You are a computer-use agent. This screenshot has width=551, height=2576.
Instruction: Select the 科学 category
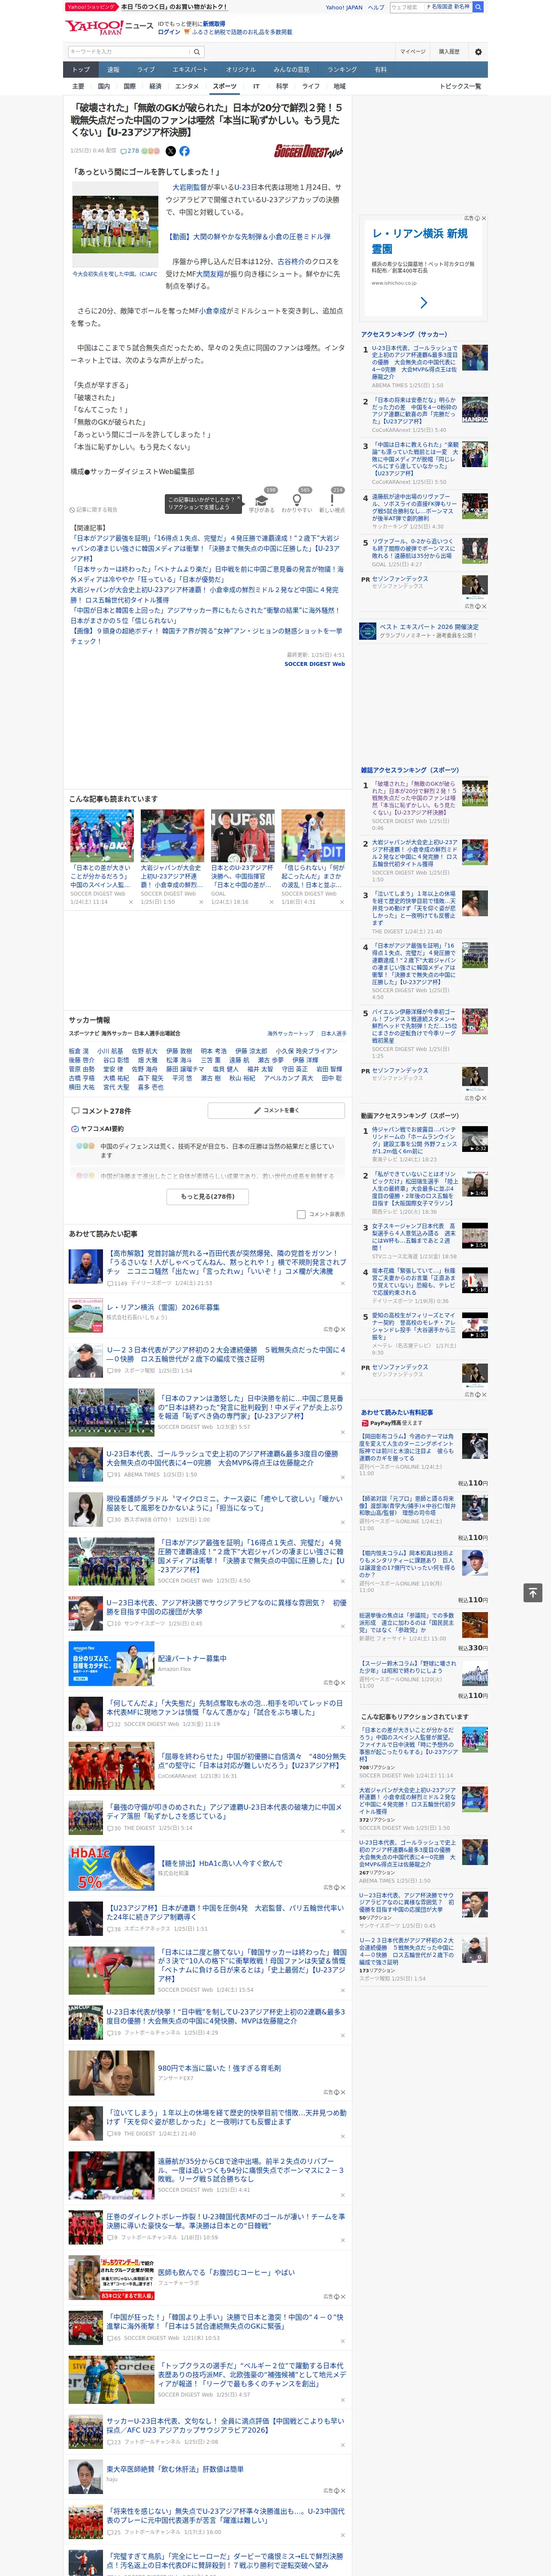282,86
